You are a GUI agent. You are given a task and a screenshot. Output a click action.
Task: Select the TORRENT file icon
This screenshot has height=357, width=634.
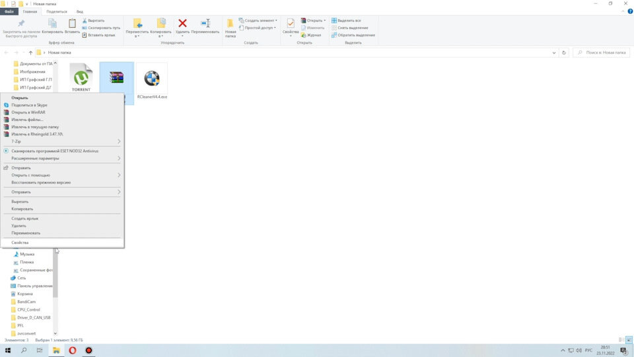click(81, 77)
